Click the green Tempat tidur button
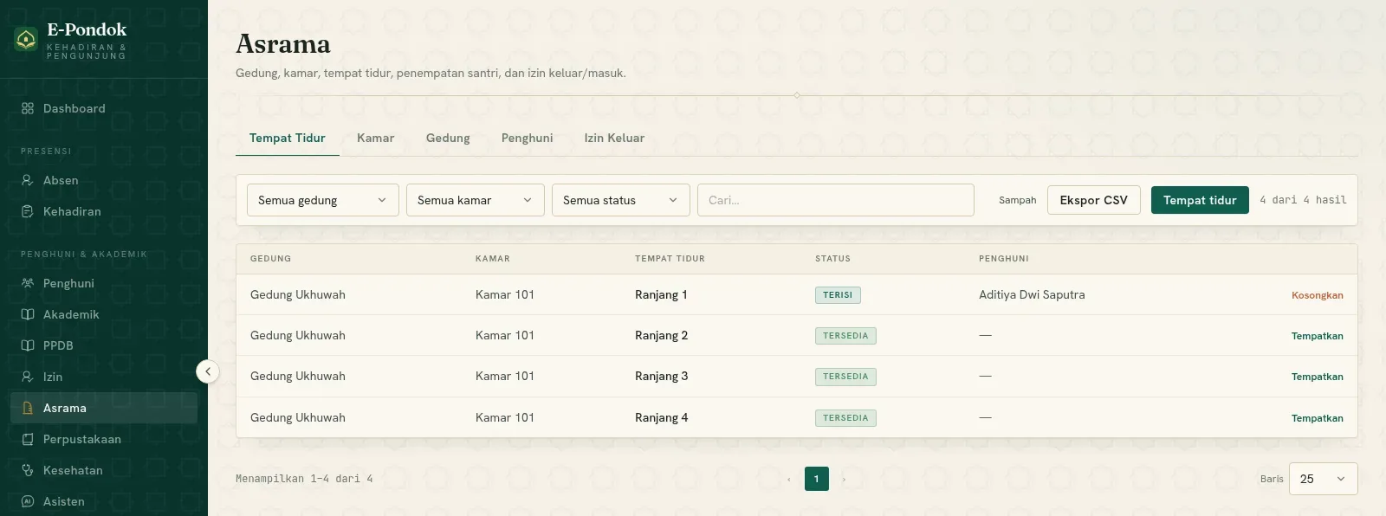Viewport: 1386px width, 516px height. 1200,200
